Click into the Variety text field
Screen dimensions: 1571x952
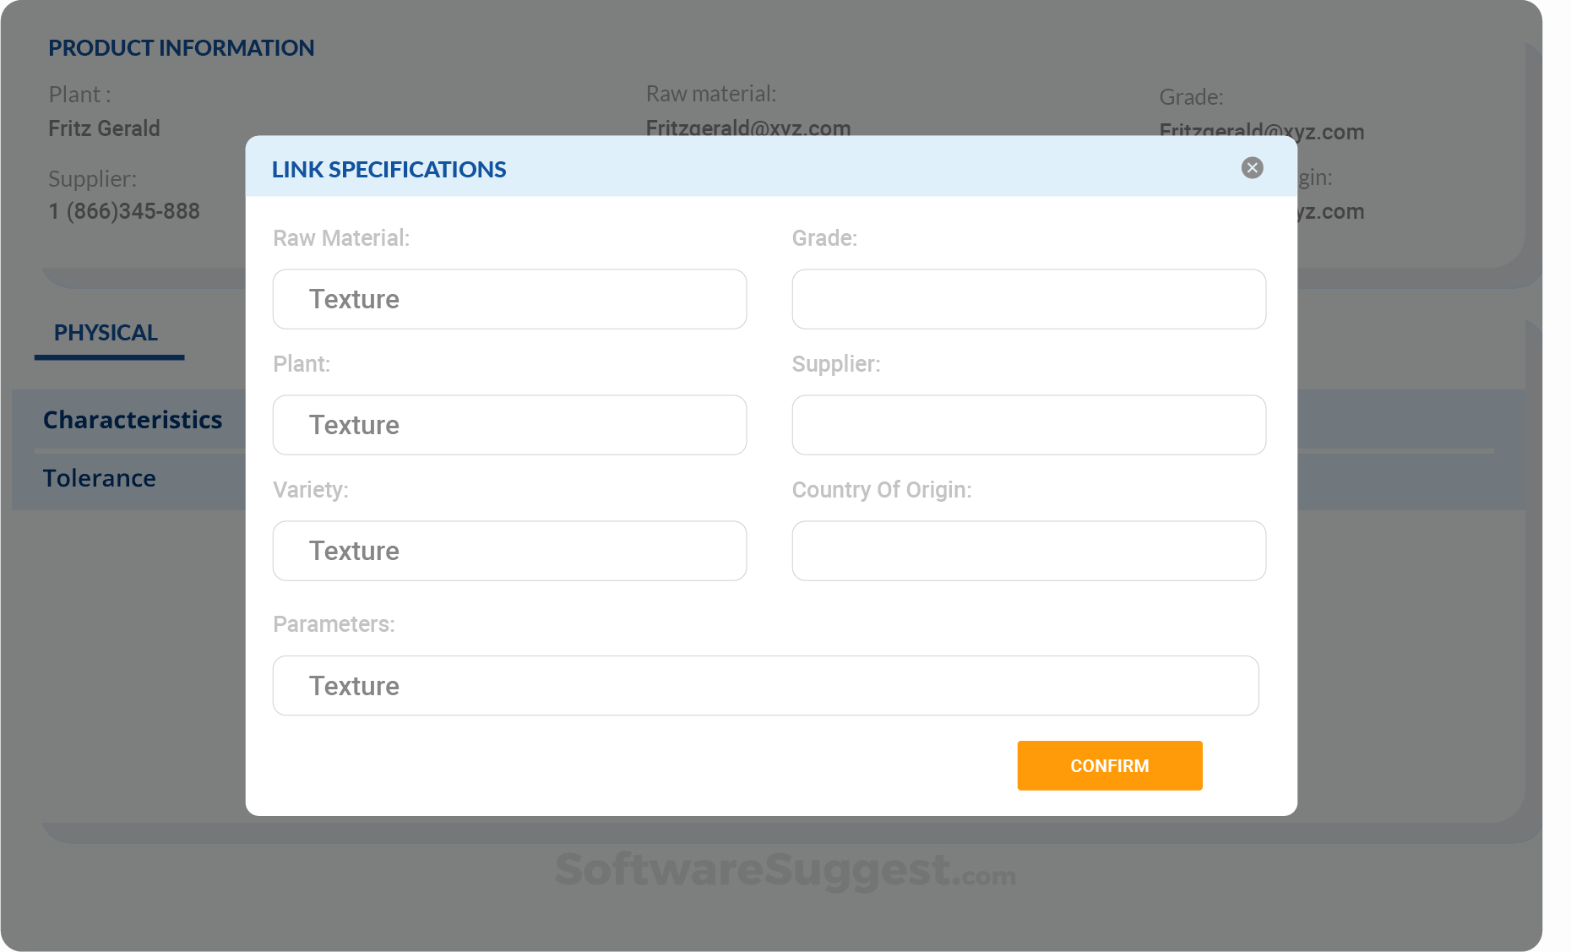[509, 551]
